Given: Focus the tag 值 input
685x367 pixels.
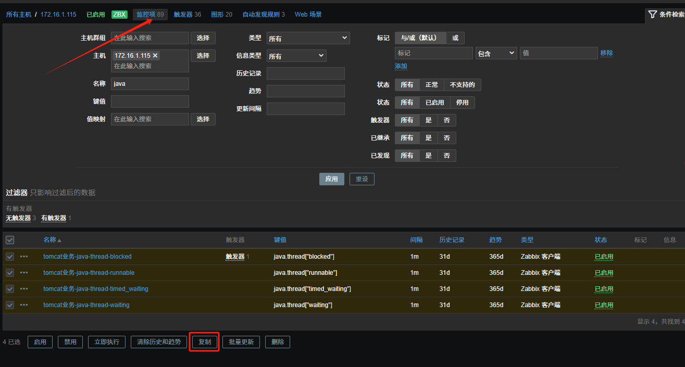Looking at the screenshot, I should pos(559,53).
